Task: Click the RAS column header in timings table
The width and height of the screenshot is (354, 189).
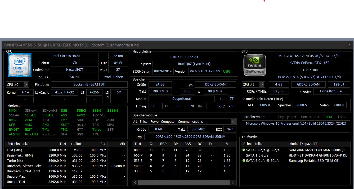Action: click(187, 144)
